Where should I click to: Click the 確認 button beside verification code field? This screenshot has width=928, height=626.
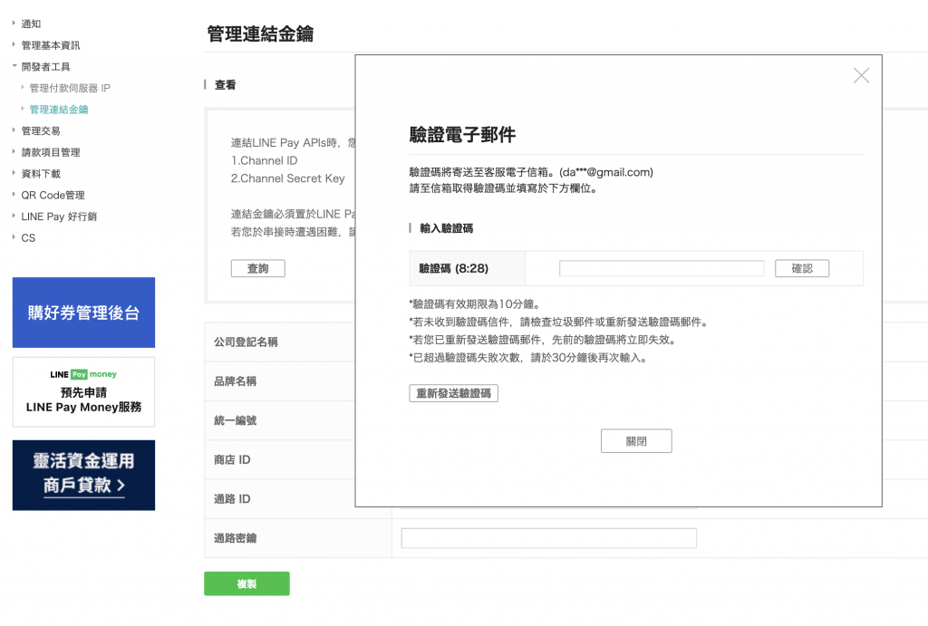point(802,269)
